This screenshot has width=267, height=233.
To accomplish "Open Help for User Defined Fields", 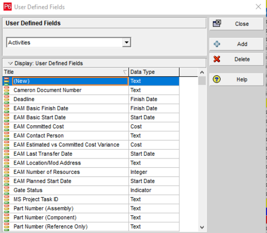I will click(237, 80).
